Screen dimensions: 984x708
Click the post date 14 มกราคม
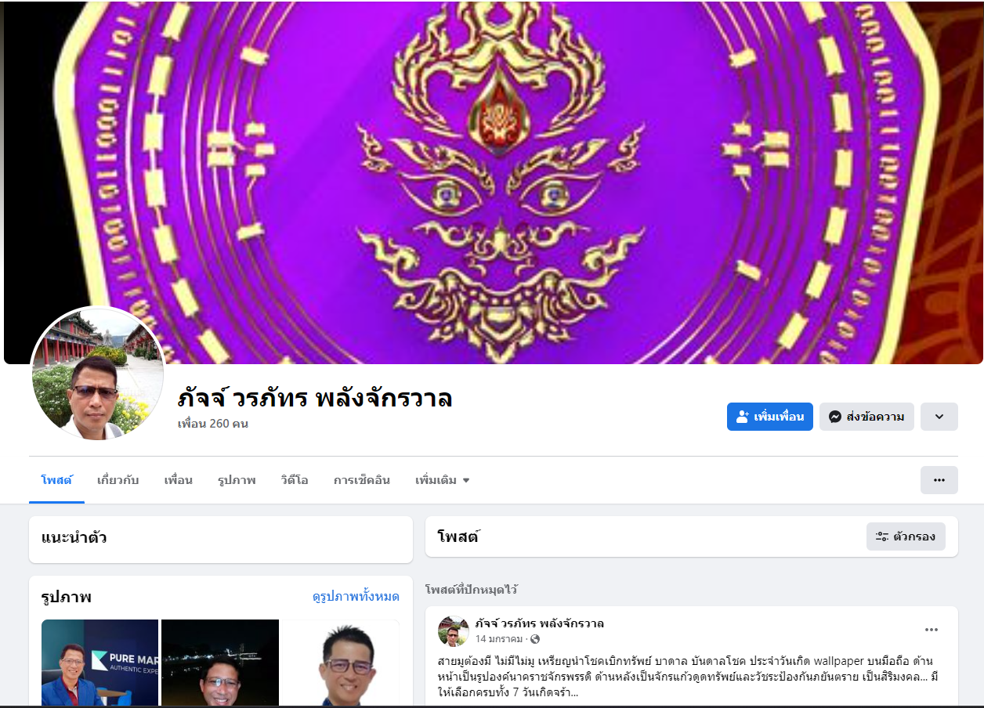pos(499,639)
